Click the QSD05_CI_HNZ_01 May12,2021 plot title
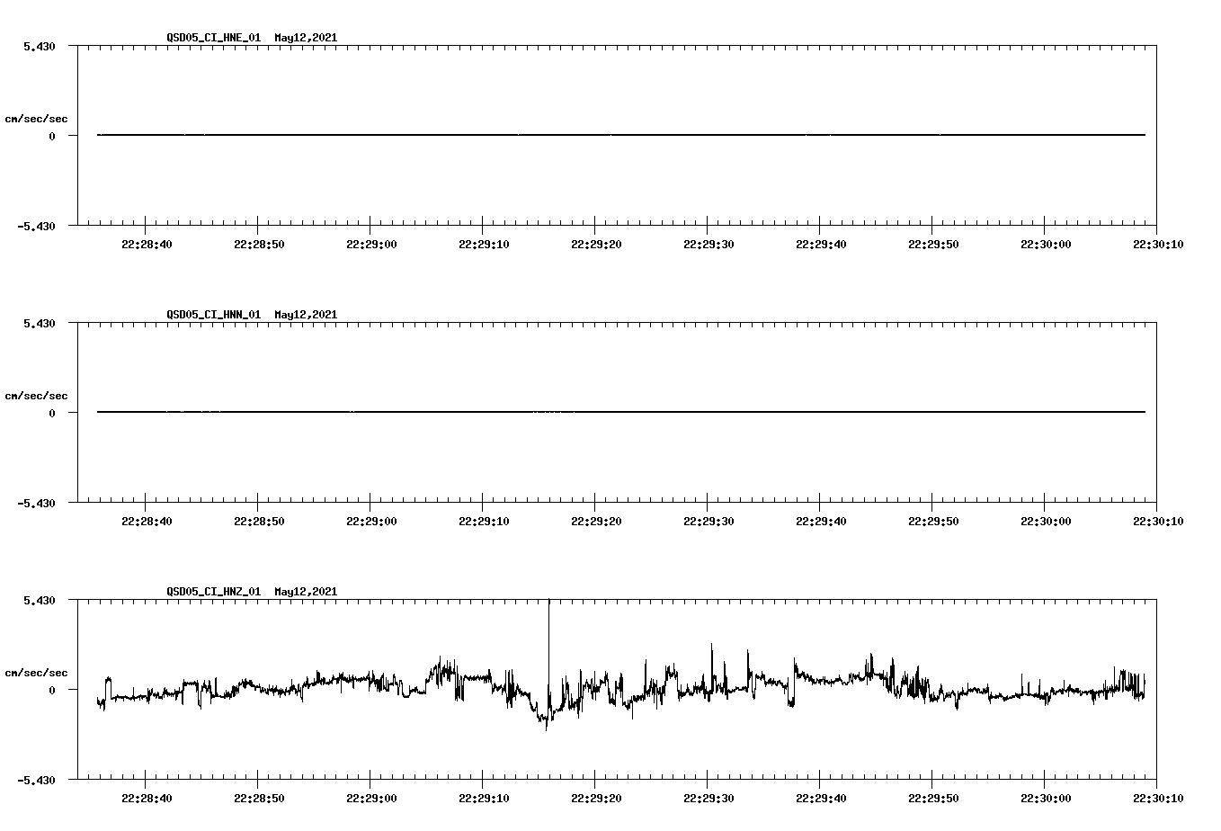The width and height of the screenshot is (1221, 831). (x=252, y=592)
